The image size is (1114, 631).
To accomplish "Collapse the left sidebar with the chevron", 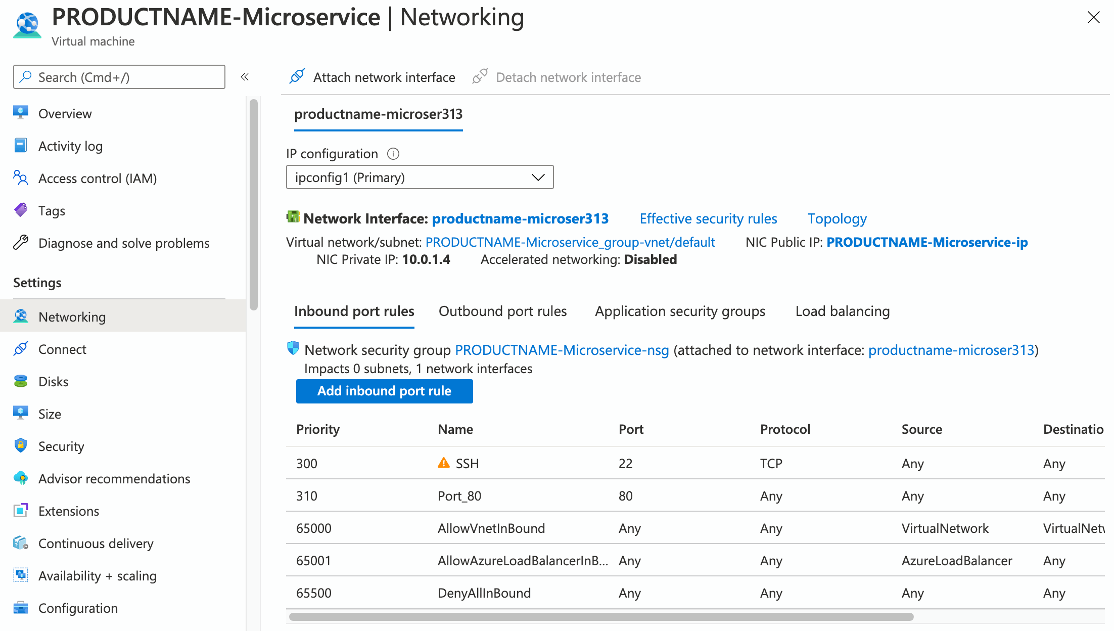I will tap(245, 76).
